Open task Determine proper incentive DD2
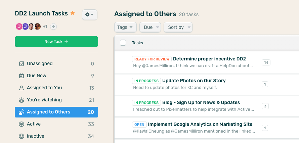This screenshot has height=143, width=299. (x=209, y=59)
